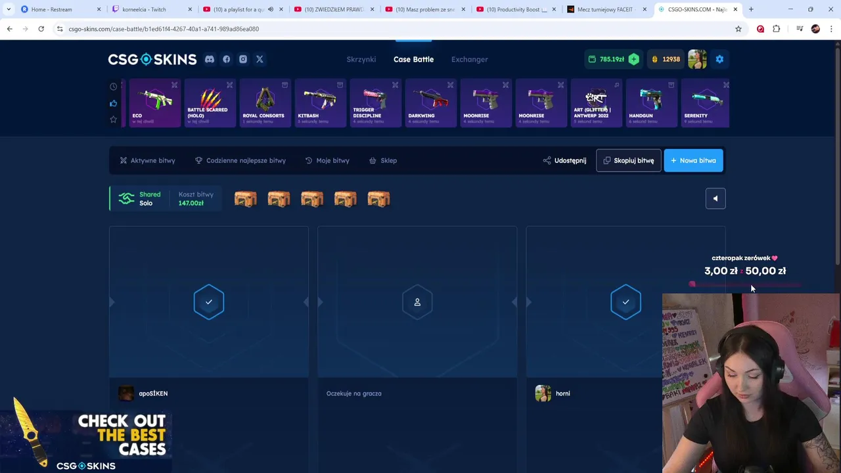Click the Udostępnij share button
The width and height of the screenshot is (841, 473).
click(x=564, y=160)
